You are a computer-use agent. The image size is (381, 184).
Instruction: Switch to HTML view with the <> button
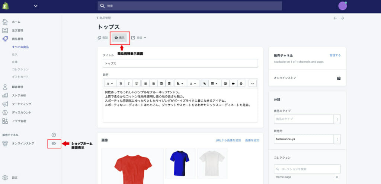253,83
